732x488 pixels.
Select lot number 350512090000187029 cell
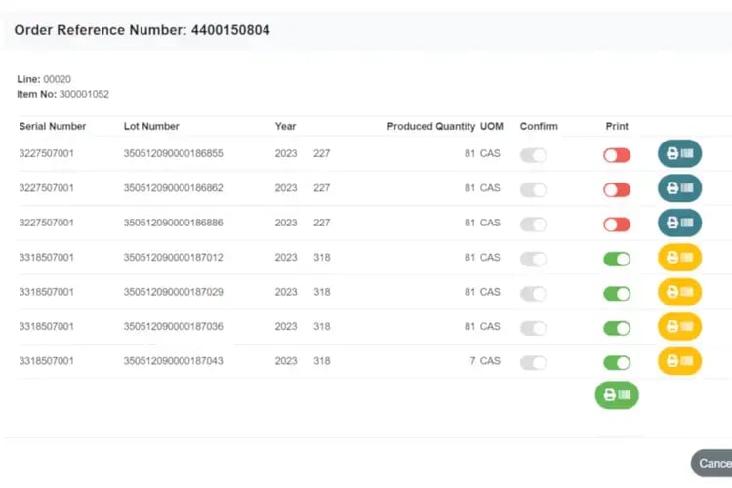pos(173,292)
